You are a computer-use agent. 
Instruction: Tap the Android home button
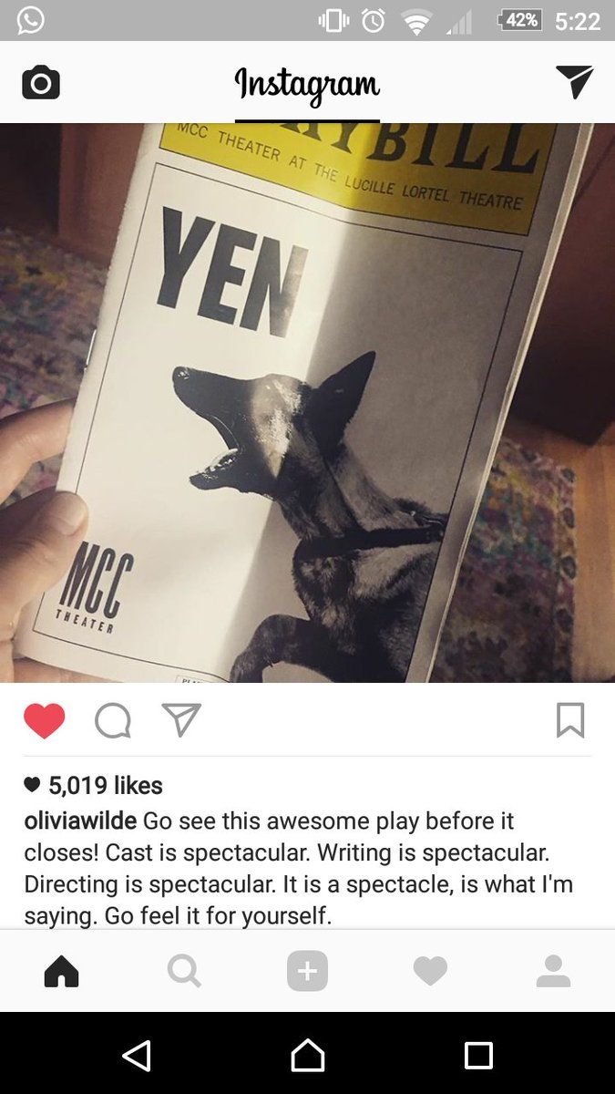(x=308, y=1056)
